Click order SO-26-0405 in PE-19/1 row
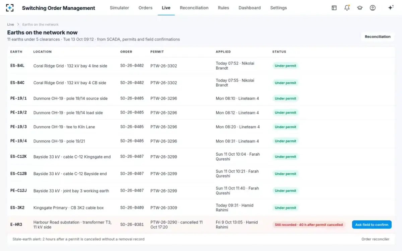Image resolution: width=402 pixels, height=251 pixels. (132, 98)
